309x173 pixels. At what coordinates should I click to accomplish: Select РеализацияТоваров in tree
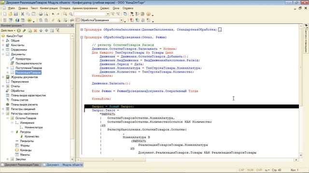pos(28,73)
